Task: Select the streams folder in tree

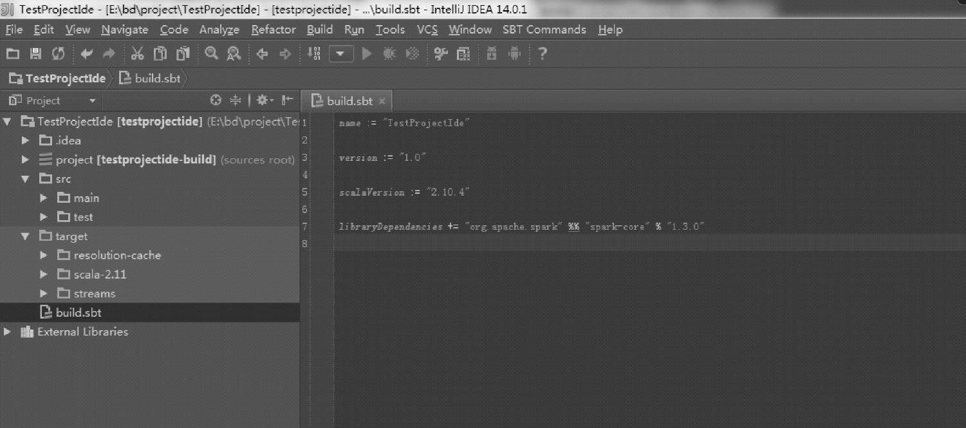Action: (x=150, y=293)
